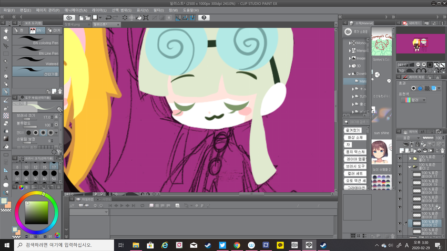This screenshot has width=447, height=251.
Task: Hide 폴더 2 layer folder via eye icon
Action: pos(400,166)
